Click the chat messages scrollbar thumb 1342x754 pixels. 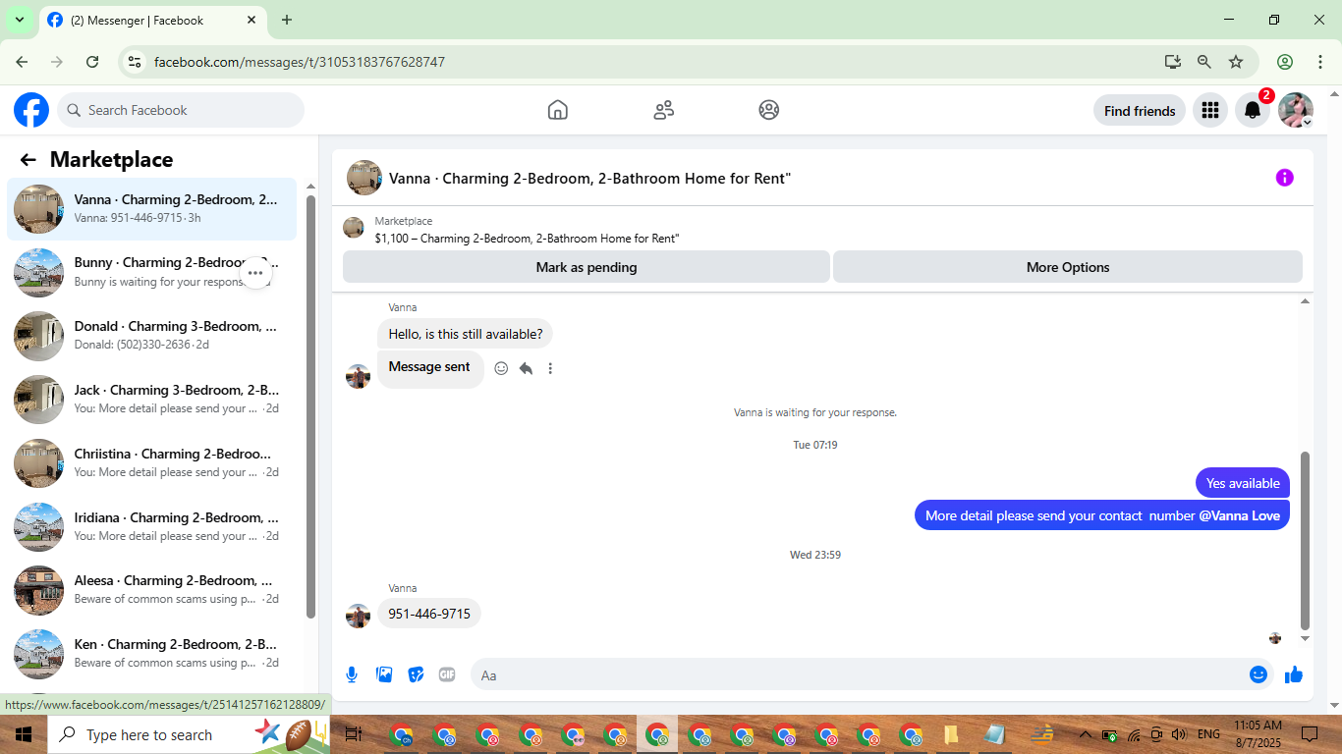[1306, 541]
